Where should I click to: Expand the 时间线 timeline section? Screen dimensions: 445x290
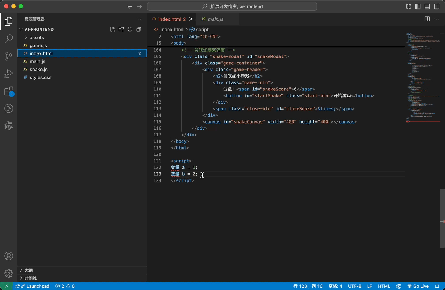point(30,278)
